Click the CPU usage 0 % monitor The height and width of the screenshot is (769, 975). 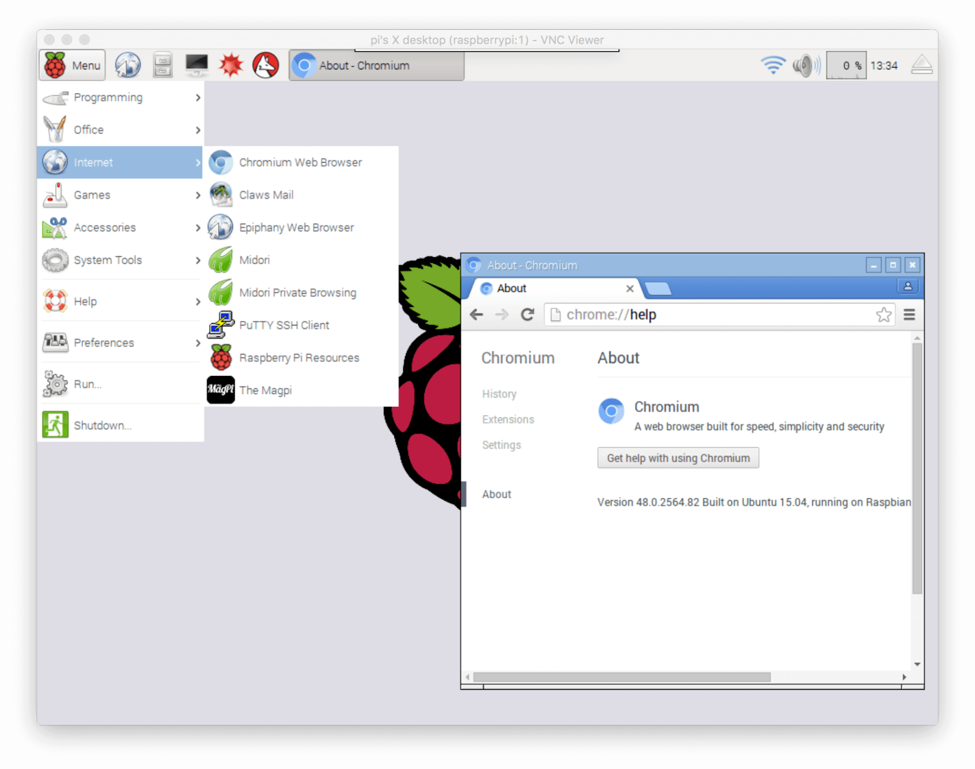[x=846, y=65]
